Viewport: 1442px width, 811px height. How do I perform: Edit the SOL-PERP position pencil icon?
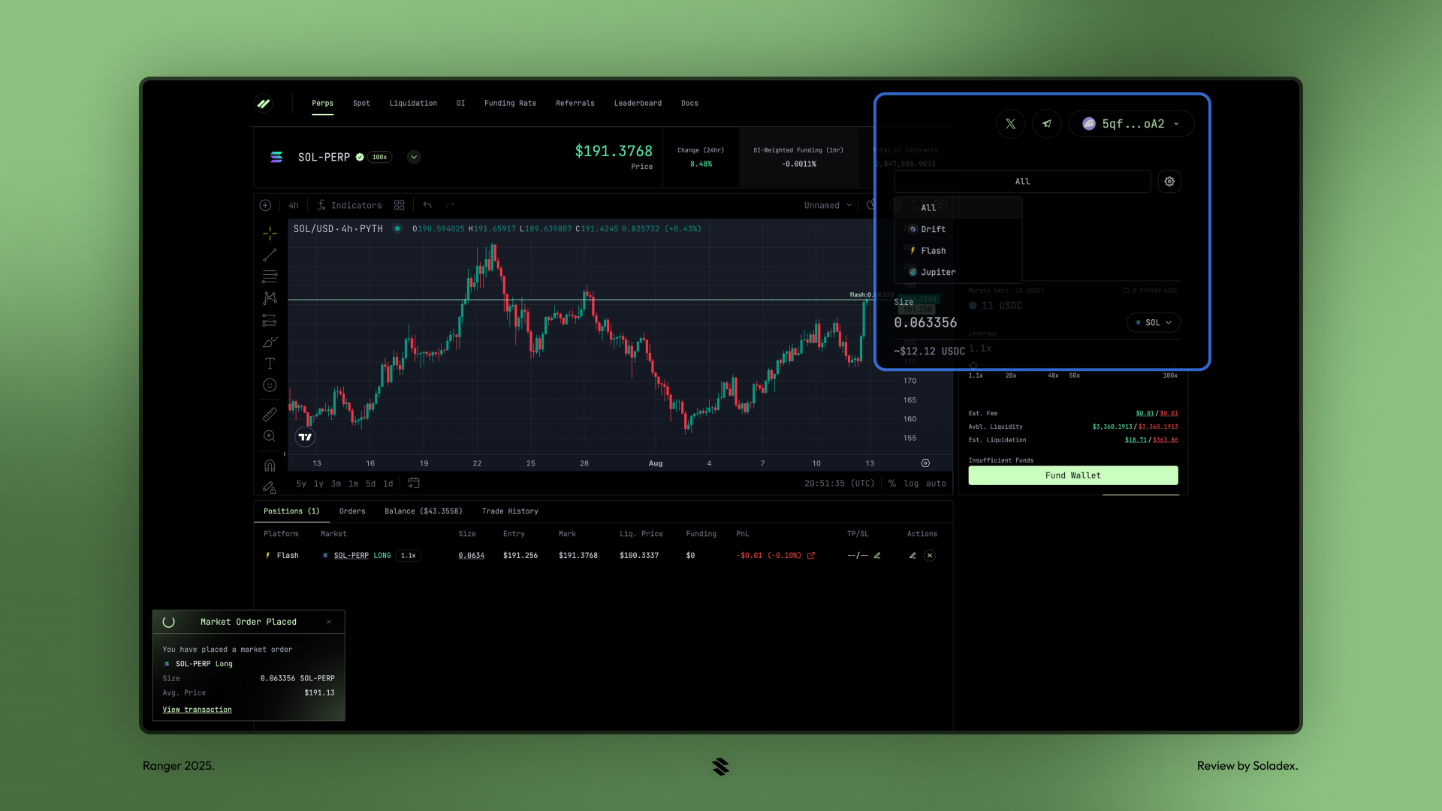tap(913, 556)
